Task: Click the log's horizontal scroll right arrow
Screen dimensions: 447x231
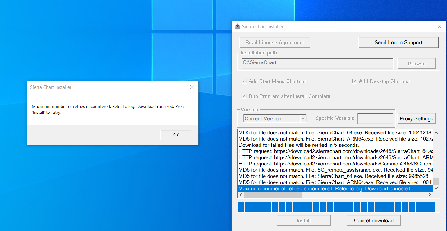Action: [430, 195]
